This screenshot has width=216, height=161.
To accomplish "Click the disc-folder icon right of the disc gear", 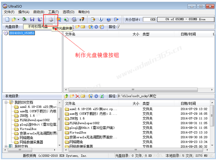I will 102,27.
